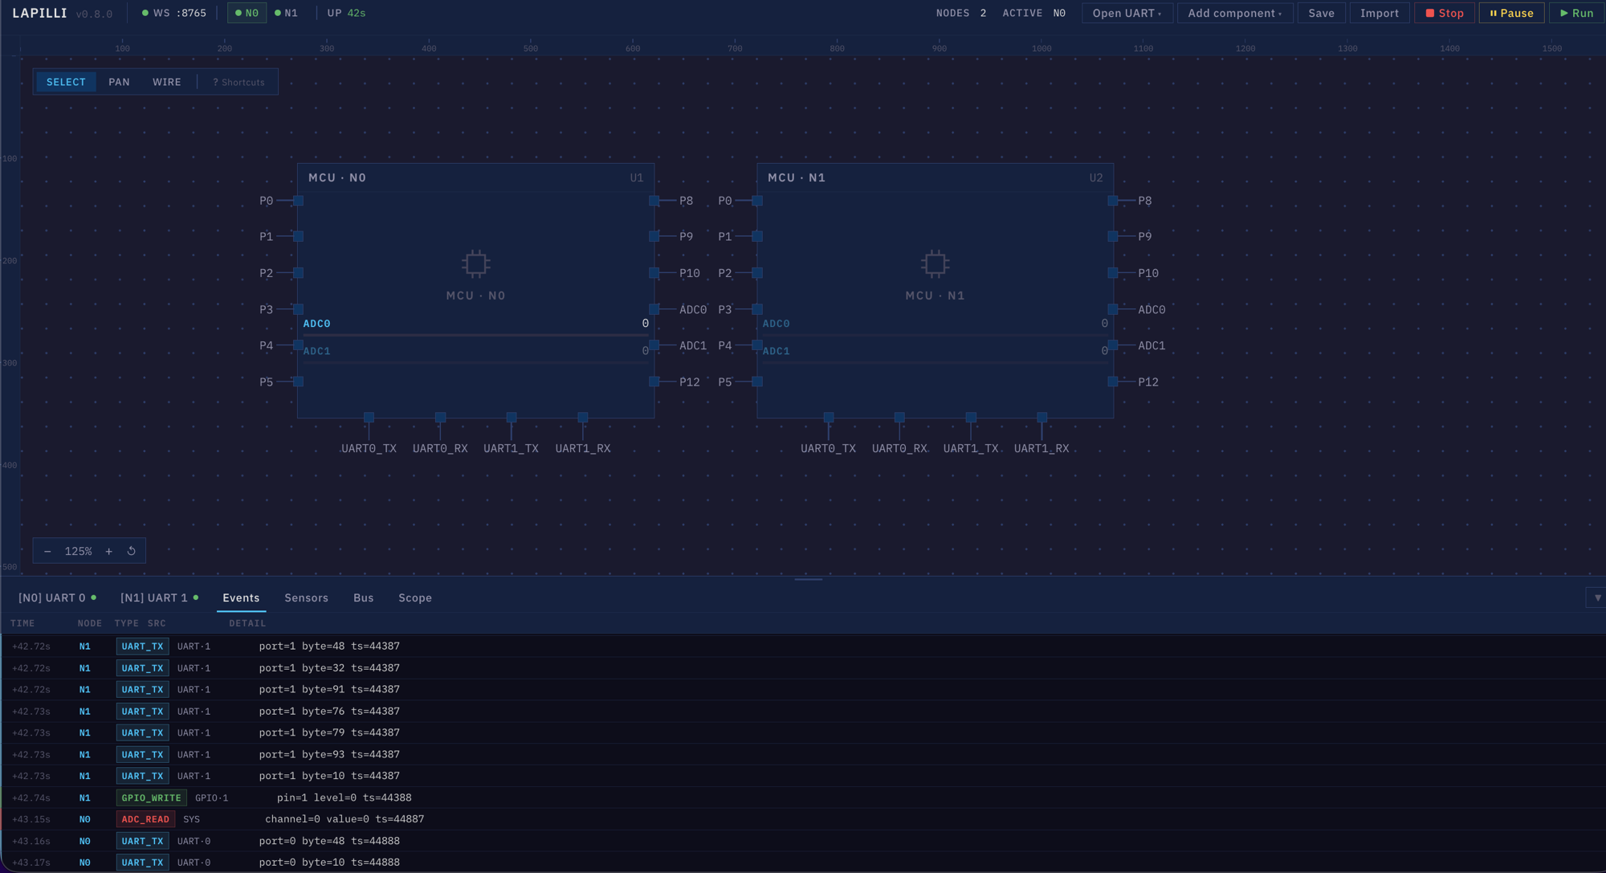Click the Stop simulation button
This screenshot has width=1606, height=873.
(x=1444, y=13)
